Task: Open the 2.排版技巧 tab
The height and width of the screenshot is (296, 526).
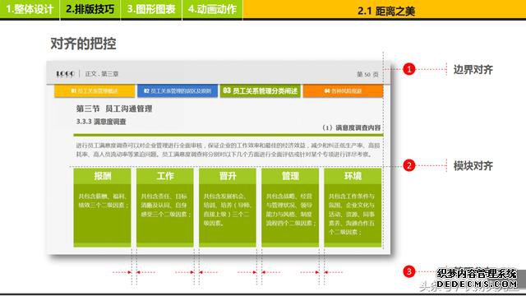Action: coord(90,9)
